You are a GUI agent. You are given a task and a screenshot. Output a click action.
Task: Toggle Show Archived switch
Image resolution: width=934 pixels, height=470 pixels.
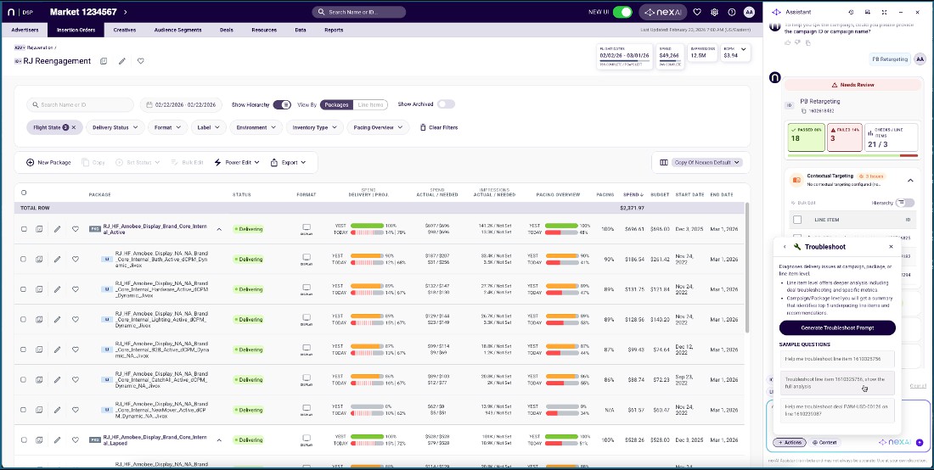[x=446, y=104]
